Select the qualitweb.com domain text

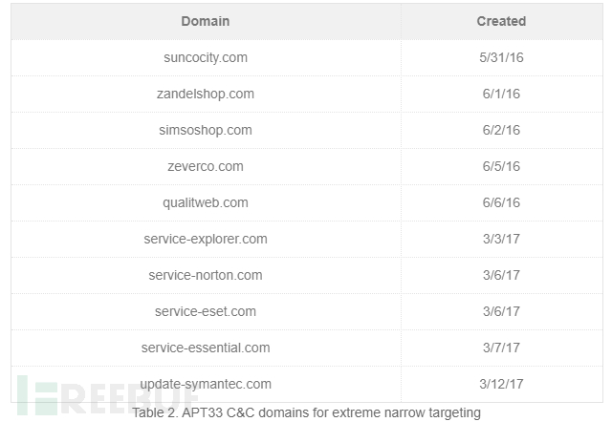pos(206,202)
